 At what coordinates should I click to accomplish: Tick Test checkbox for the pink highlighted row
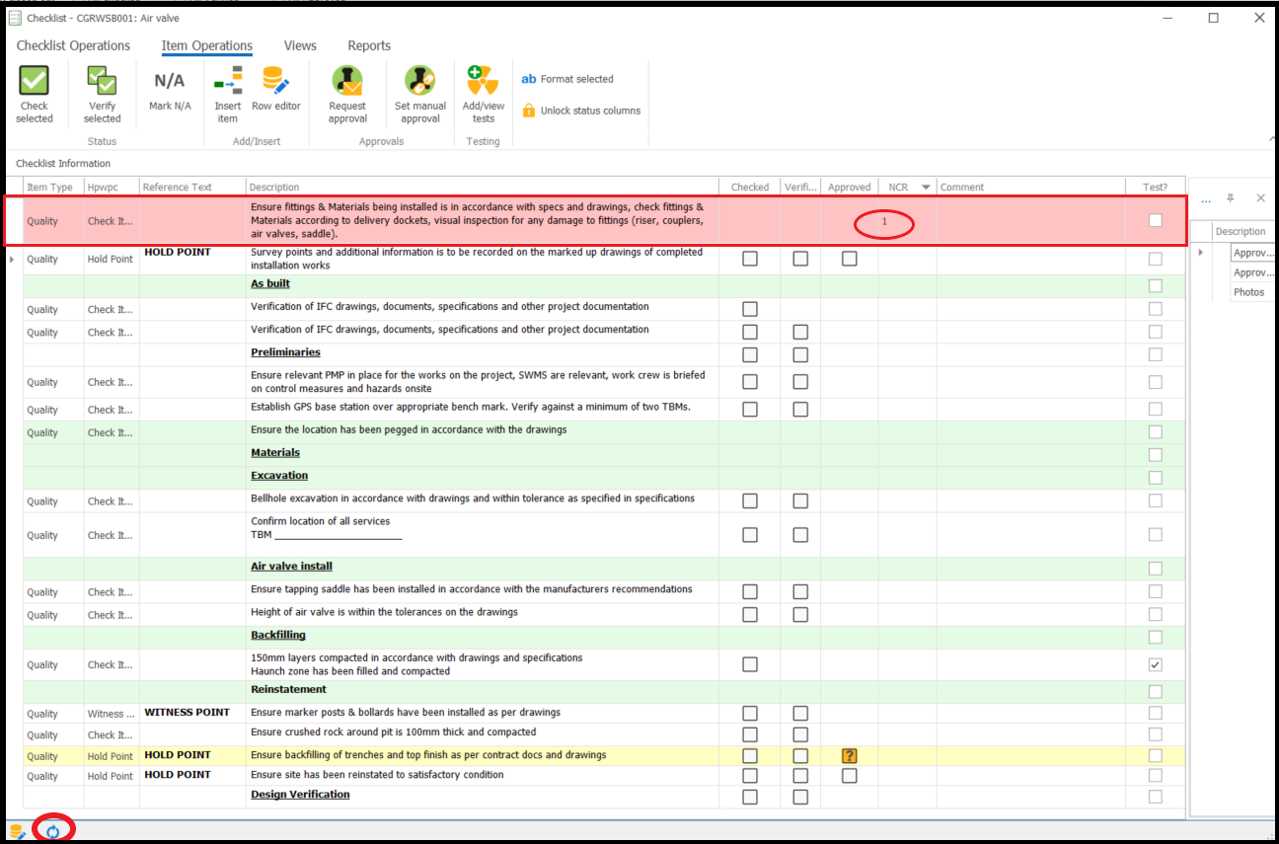(1155, 220)
